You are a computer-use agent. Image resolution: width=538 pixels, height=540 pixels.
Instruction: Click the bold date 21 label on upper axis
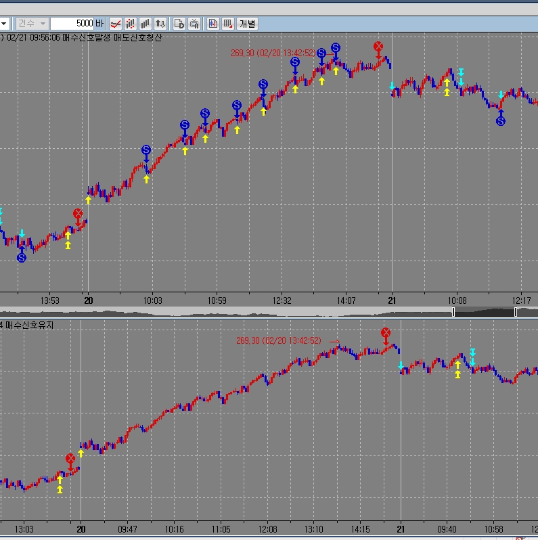point(392,300)
